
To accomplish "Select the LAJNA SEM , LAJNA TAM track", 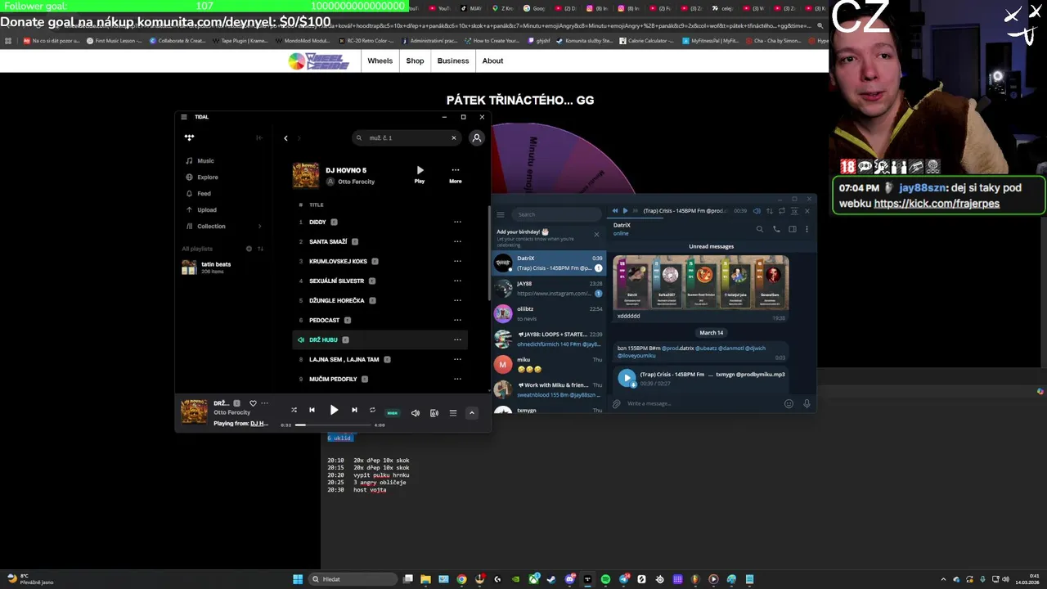I will coord(380,359).
